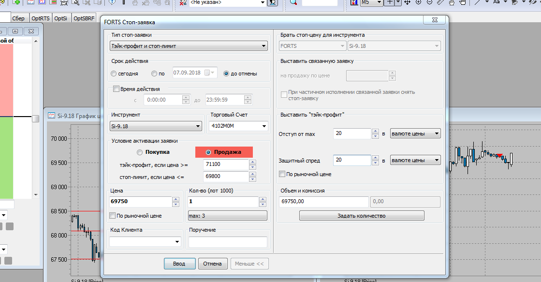The width and height of the screenshot is (541, 282).
Task: Increase the 'с 0:00:00' start time
Action: click(186, 97)
